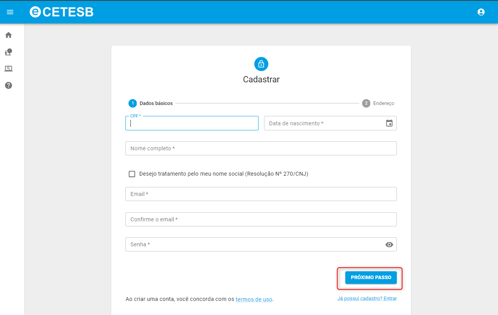Select the 'Endereço' step

coord(378,103)
